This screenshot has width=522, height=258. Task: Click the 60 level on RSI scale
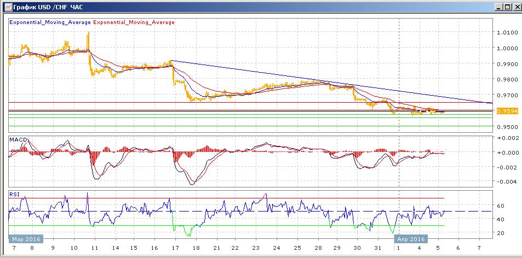click(x=501, y=206)
